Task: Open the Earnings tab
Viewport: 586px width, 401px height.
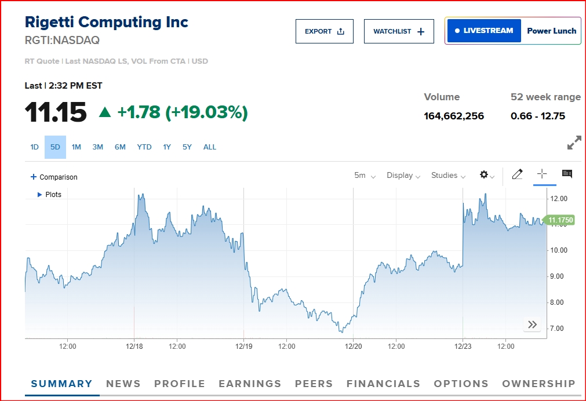Action: tap(250, 384)
